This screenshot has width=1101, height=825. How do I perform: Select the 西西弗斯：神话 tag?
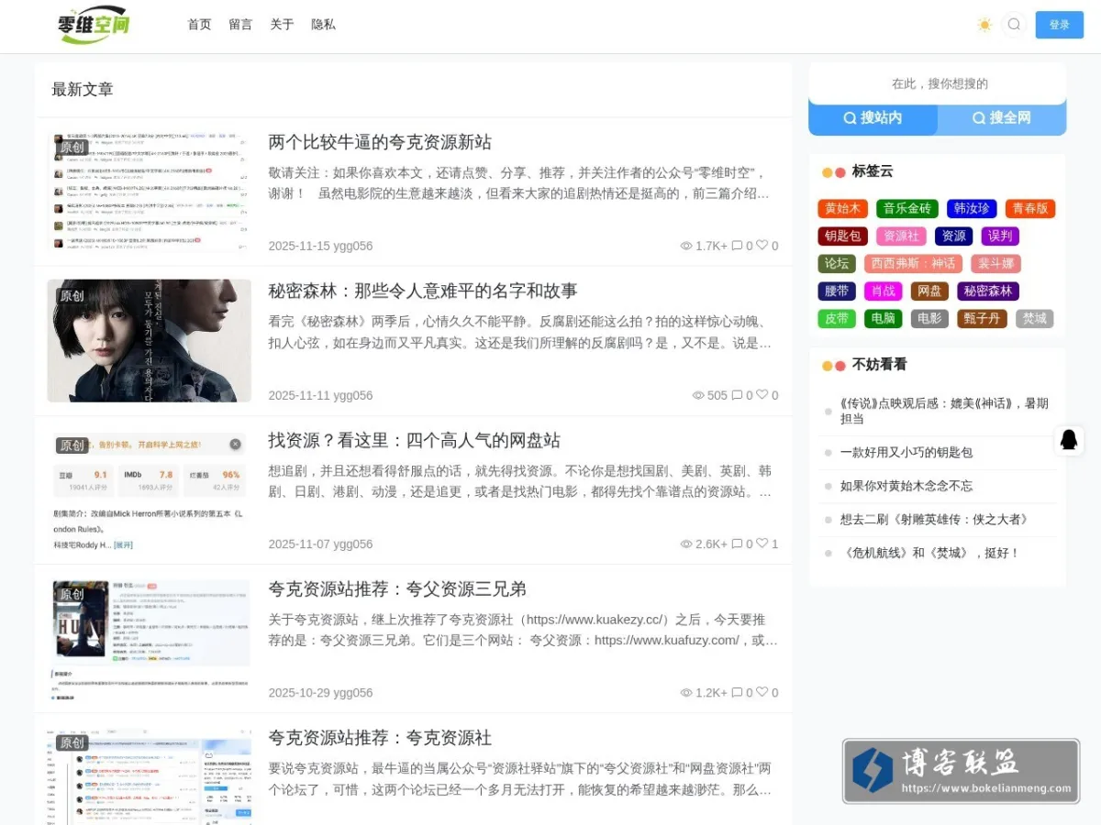tap(913, 263)
